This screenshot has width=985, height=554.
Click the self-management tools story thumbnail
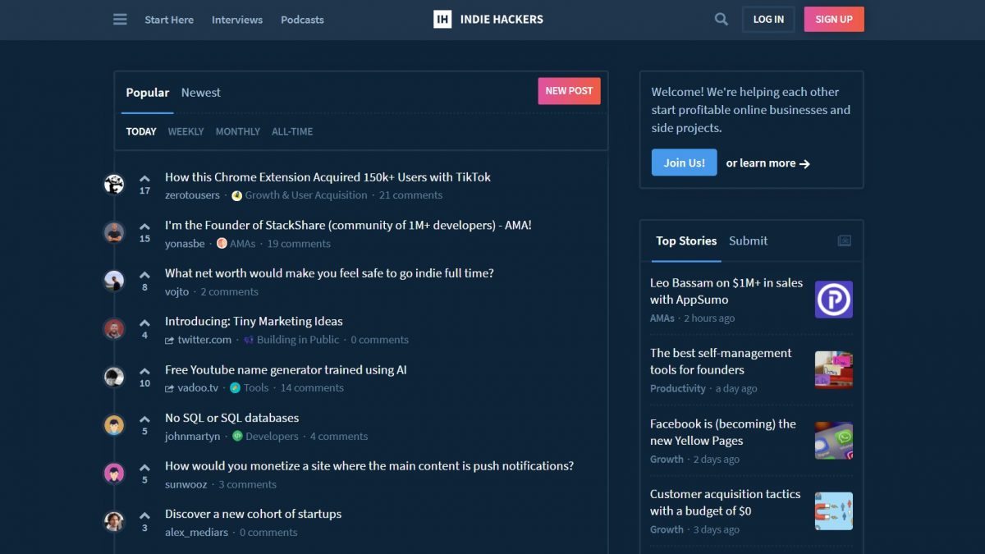[x=834, y=370]
